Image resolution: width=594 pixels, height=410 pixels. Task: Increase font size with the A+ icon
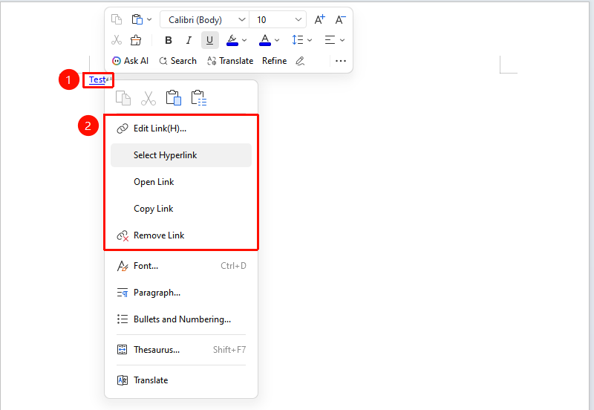(320, 19)
